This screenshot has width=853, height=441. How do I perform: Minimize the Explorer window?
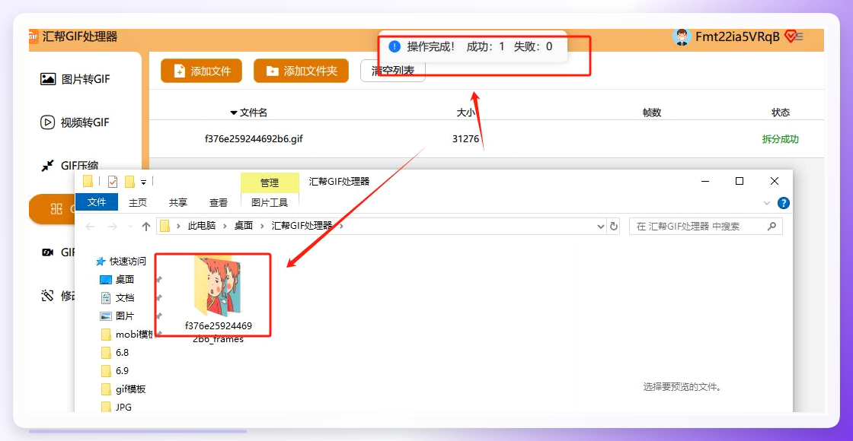coord(704,181)
